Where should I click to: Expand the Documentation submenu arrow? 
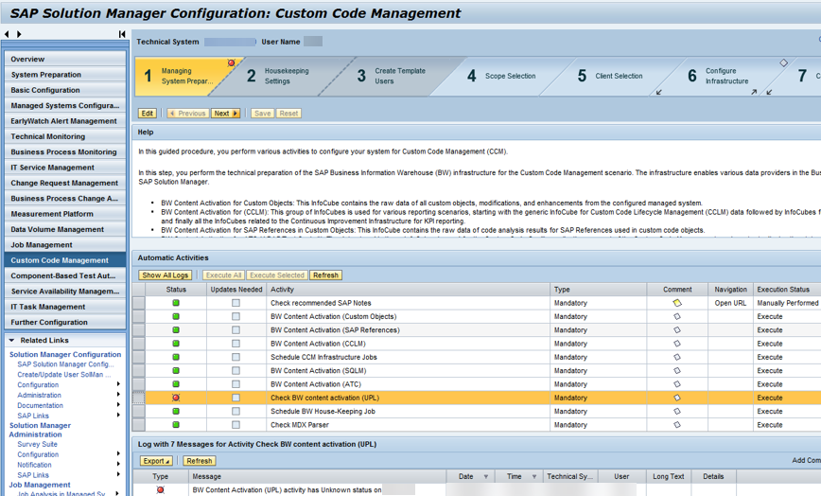pyautogui.click(x=118, y=405)
